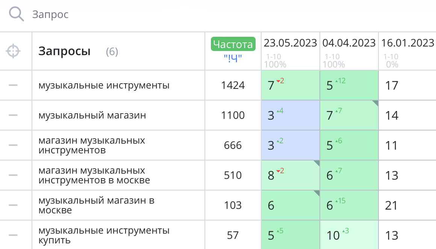Toggle the minus selector for музыкальные инструменты row
Screen dimensions: 436x249
[x=13, y=85]
